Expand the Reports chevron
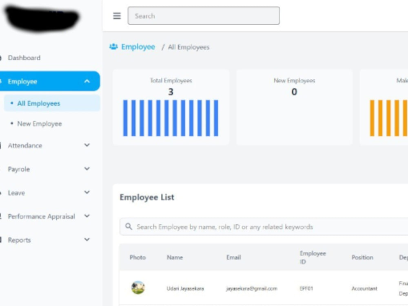Viewport: 408px width, 306px height. (87, 239)
